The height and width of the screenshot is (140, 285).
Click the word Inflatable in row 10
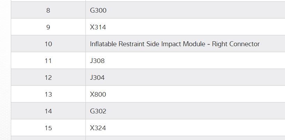[x=103, y=44]
